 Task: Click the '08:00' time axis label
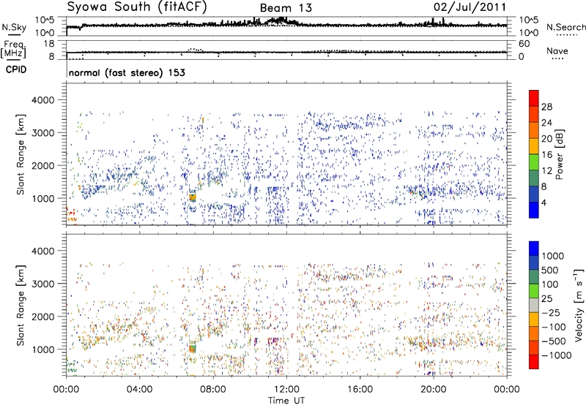pyautogui.click(x=213, y=390)
